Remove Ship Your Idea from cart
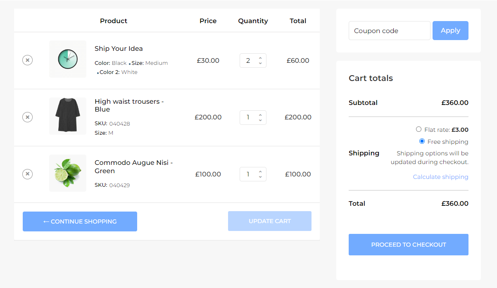Screen dimensions: 497x288 pos(27,60)
